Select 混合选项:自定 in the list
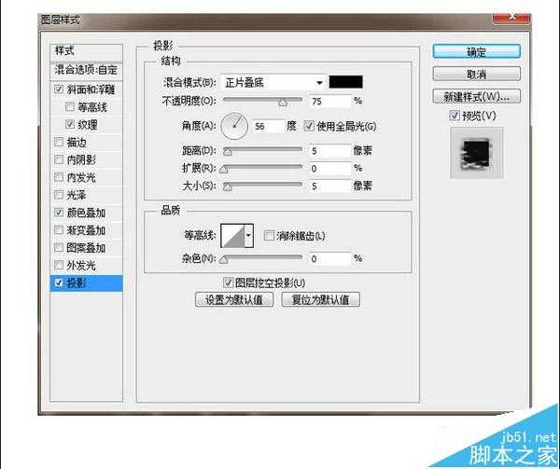 86,70
